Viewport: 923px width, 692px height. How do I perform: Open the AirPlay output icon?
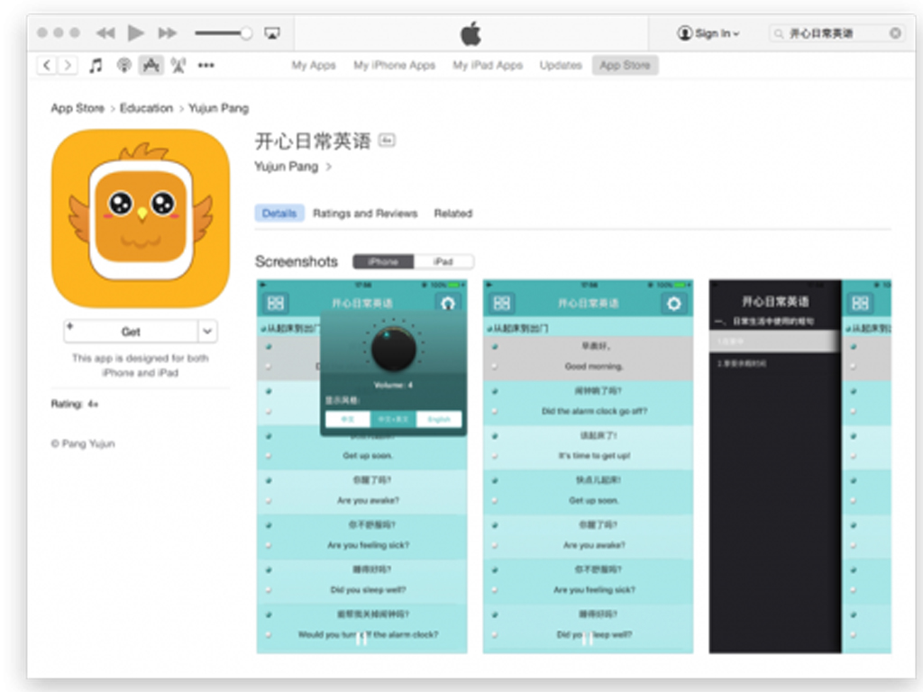(272, 33)
